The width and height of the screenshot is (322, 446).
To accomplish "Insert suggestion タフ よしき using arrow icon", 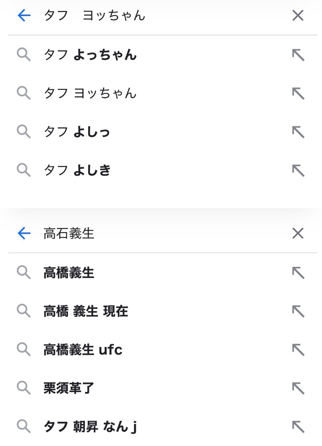I will tap(298, 170).
